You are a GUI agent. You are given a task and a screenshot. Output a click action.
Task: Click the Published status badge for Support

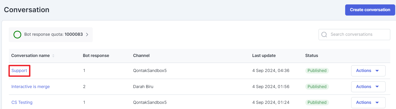317,71
